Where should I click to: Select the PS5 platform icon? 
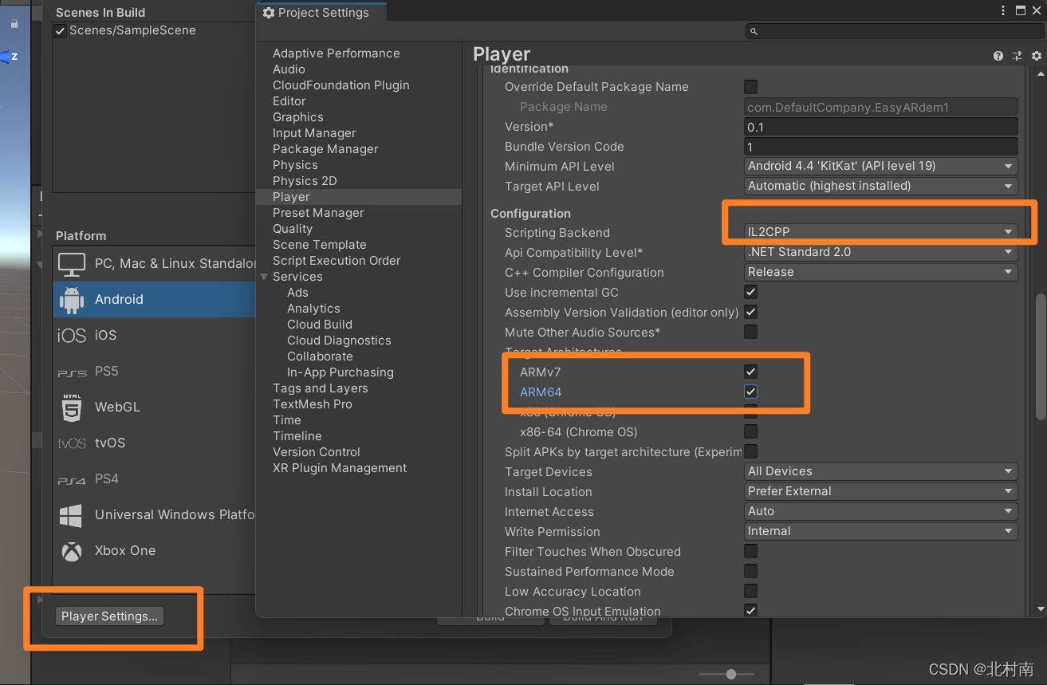tap(72, 372)
